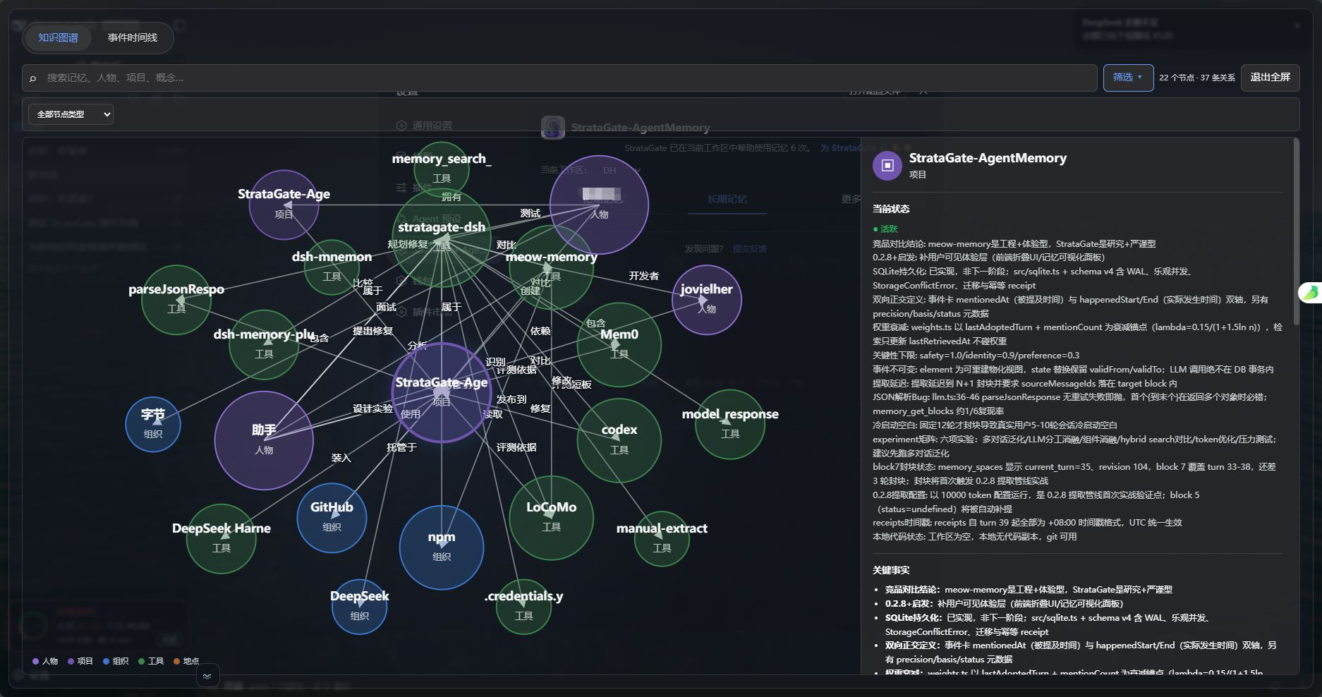Click the 发布到 edge label

pyautogui.click(x=511, y=399)
